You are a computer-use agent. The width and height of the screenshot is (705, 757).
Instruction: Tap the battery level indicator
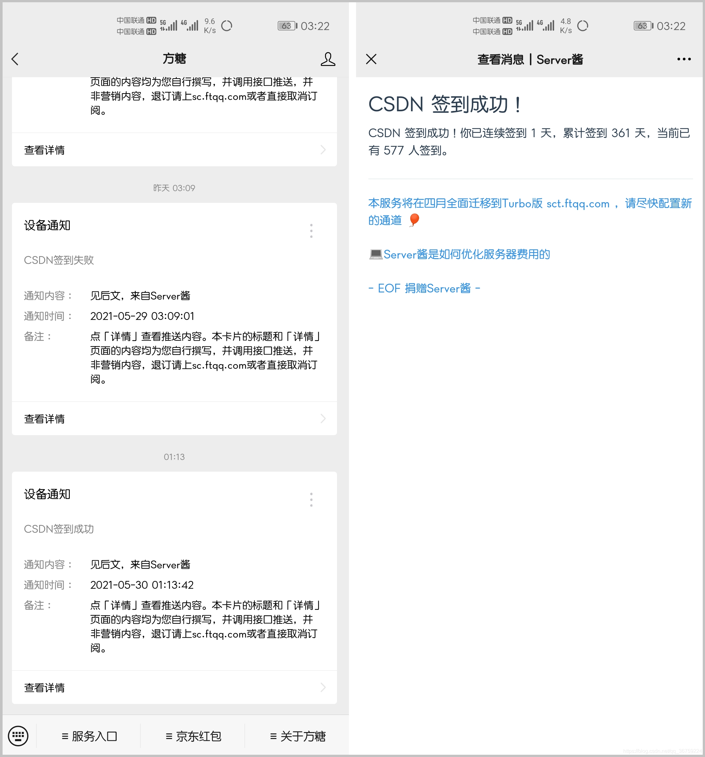pyautogui.click(x=286, y=26)
